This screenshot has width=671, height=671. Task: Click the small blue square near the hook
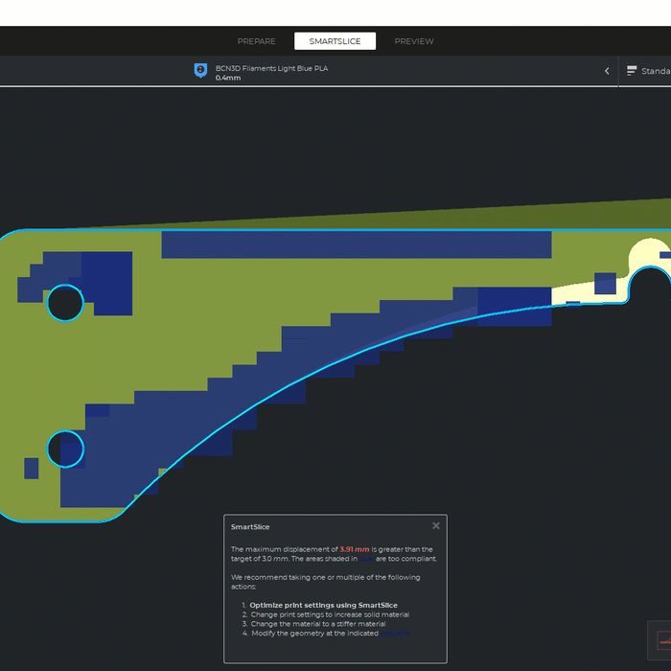(x=605, y=283)
